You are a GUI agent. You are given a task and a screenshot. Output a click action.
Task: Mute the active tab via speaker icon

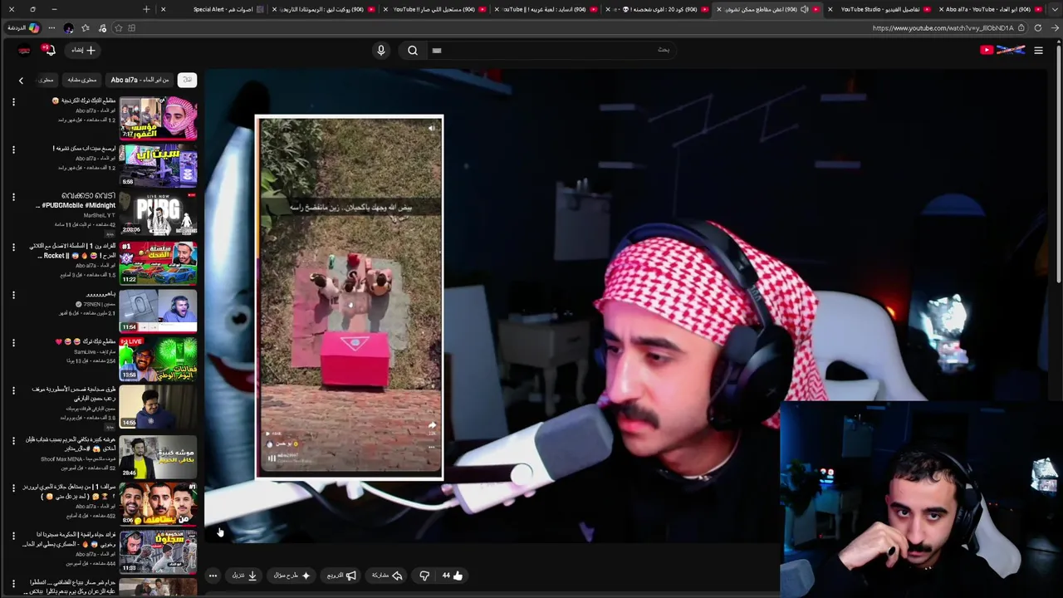point(804,9)
